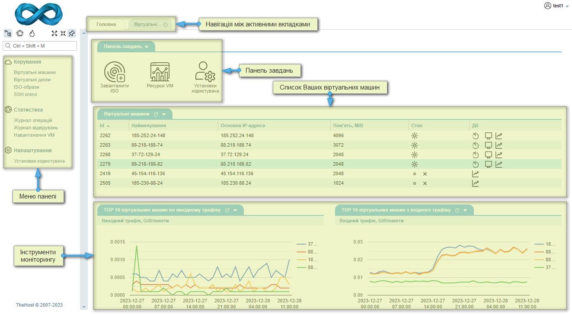
Task: Open chart icon for VM 88-218-188-82
Action: point(499,164)
